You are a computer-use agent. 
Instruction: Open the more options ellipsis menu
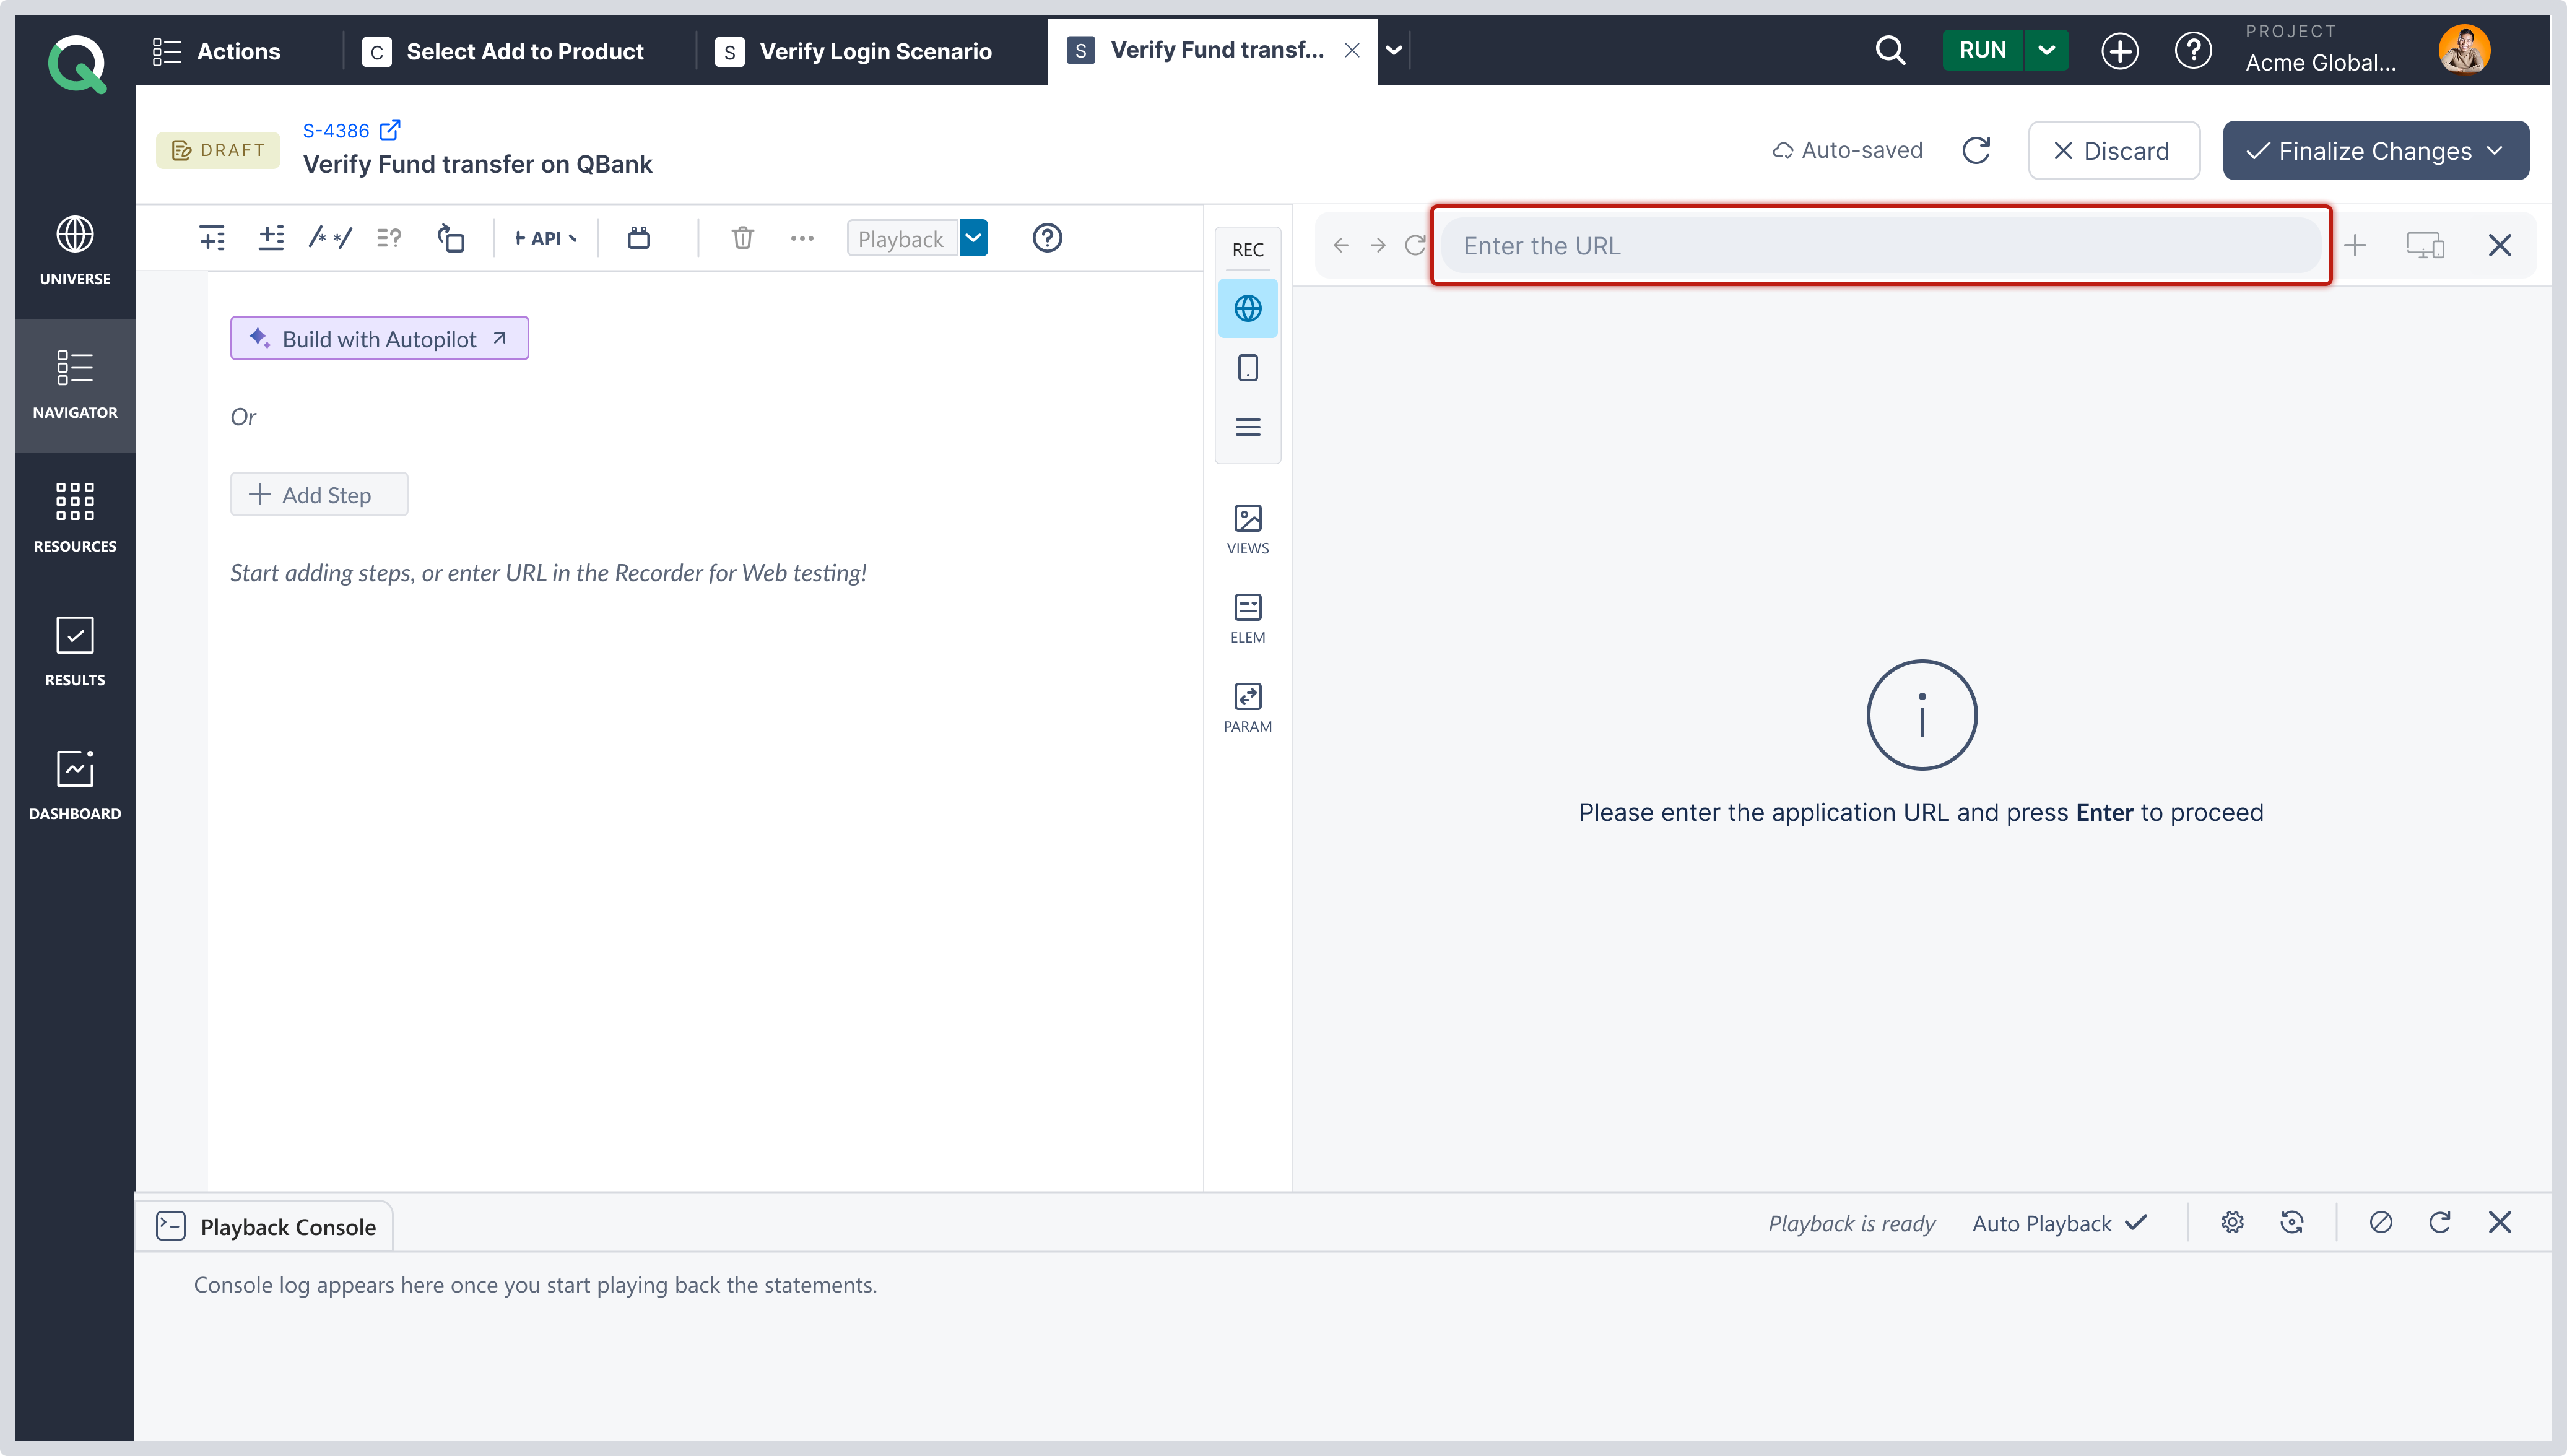[802, 238]
